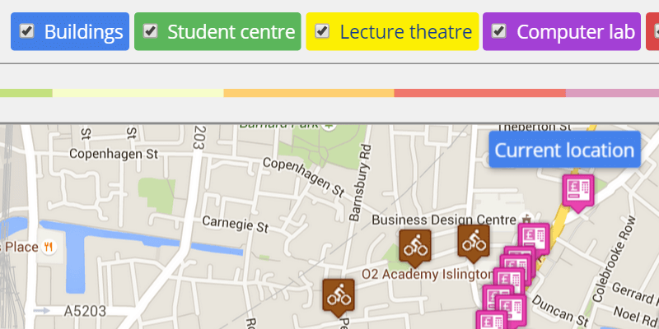The height and width of the screenshot is (329, 659).
Task: Click the cash machine marker below Current location
Action: (x=578, y=192)
